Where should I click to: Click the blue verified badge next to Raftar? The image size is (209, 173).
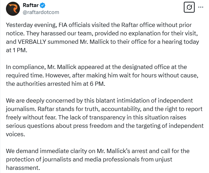(43, 5)
